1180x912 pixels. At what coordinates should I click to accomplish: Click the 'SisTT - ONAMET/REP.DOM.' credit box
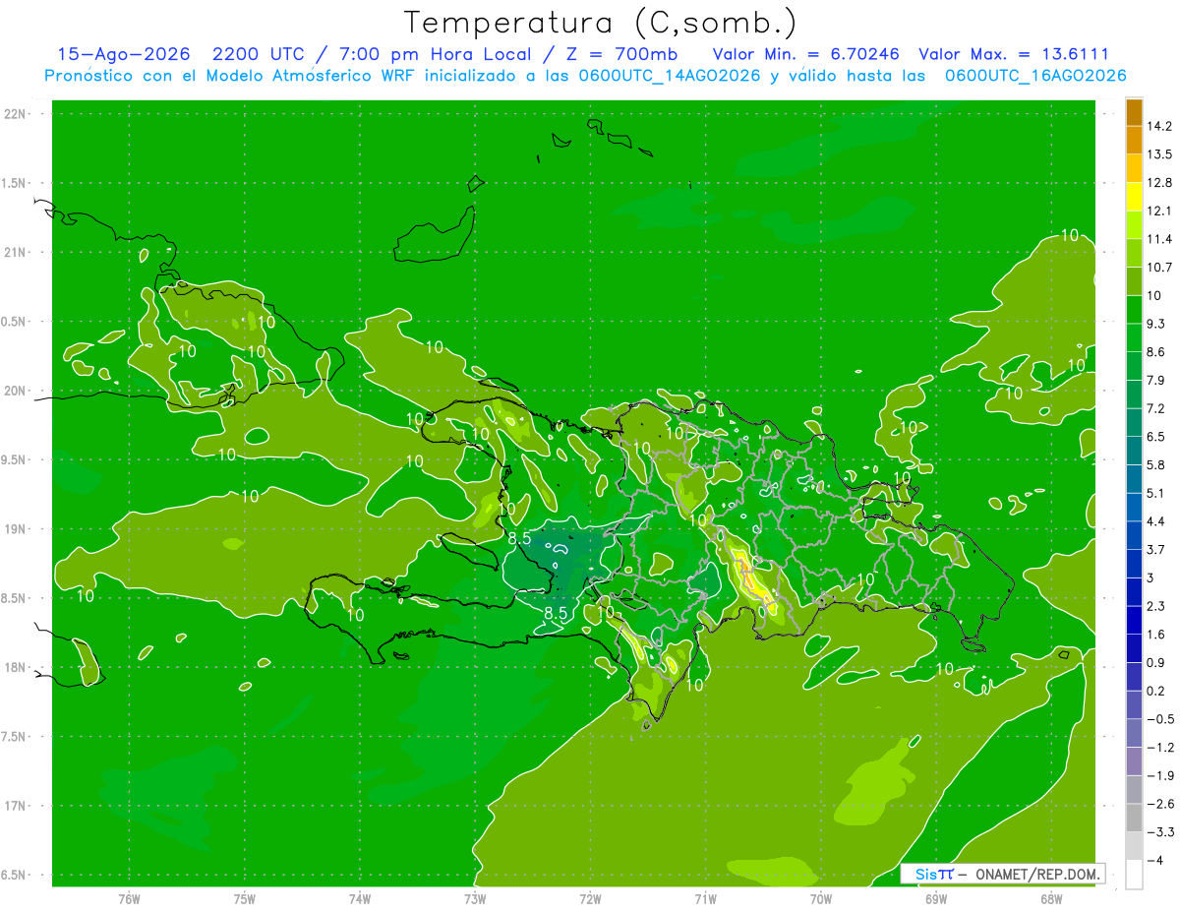click(1002, 874)
